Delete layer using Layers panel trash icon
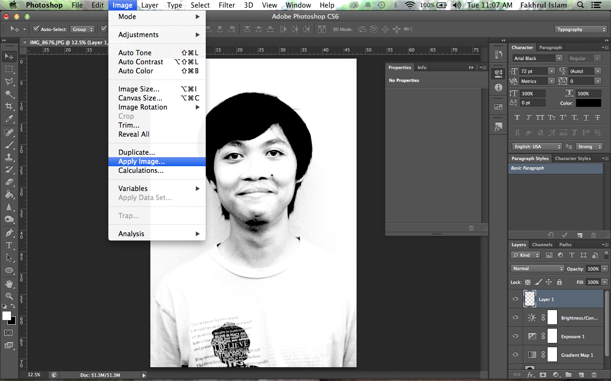611x381 pixels. [x=594, y=375]
